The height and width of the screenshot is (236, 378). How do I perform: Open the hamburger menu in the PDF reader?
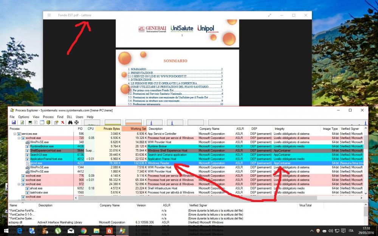[x=49, y=15]
